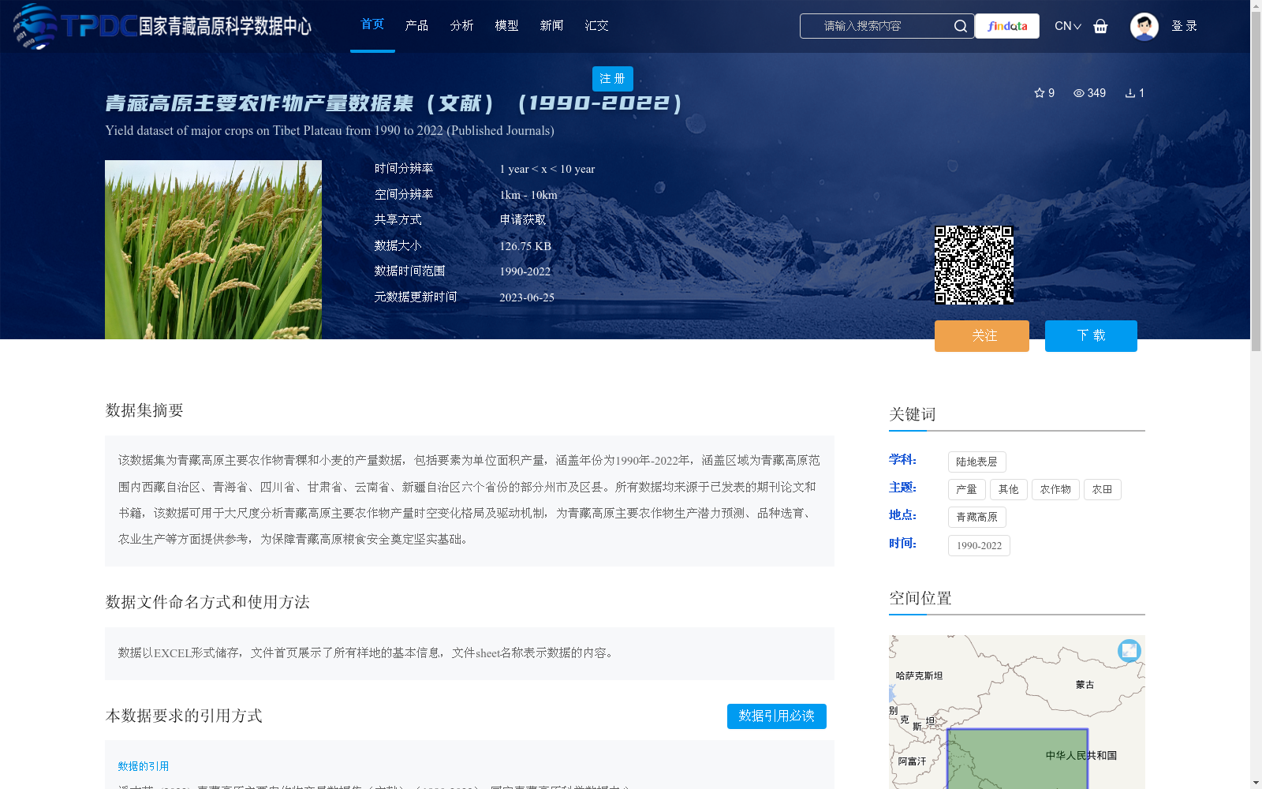Click the 数据引用必读 button

click(777, 716)
